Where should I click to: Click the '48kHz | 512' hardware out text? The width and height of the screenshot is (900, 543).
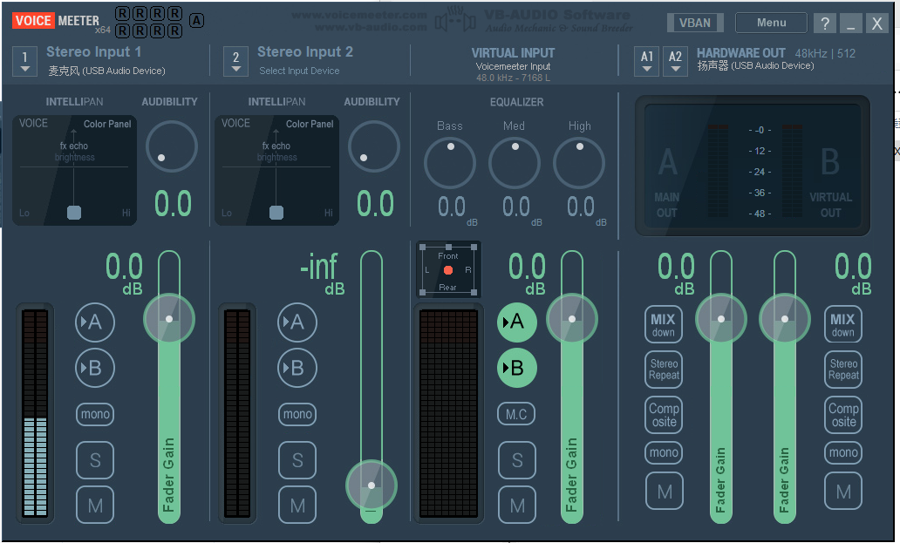coord(825,53)
